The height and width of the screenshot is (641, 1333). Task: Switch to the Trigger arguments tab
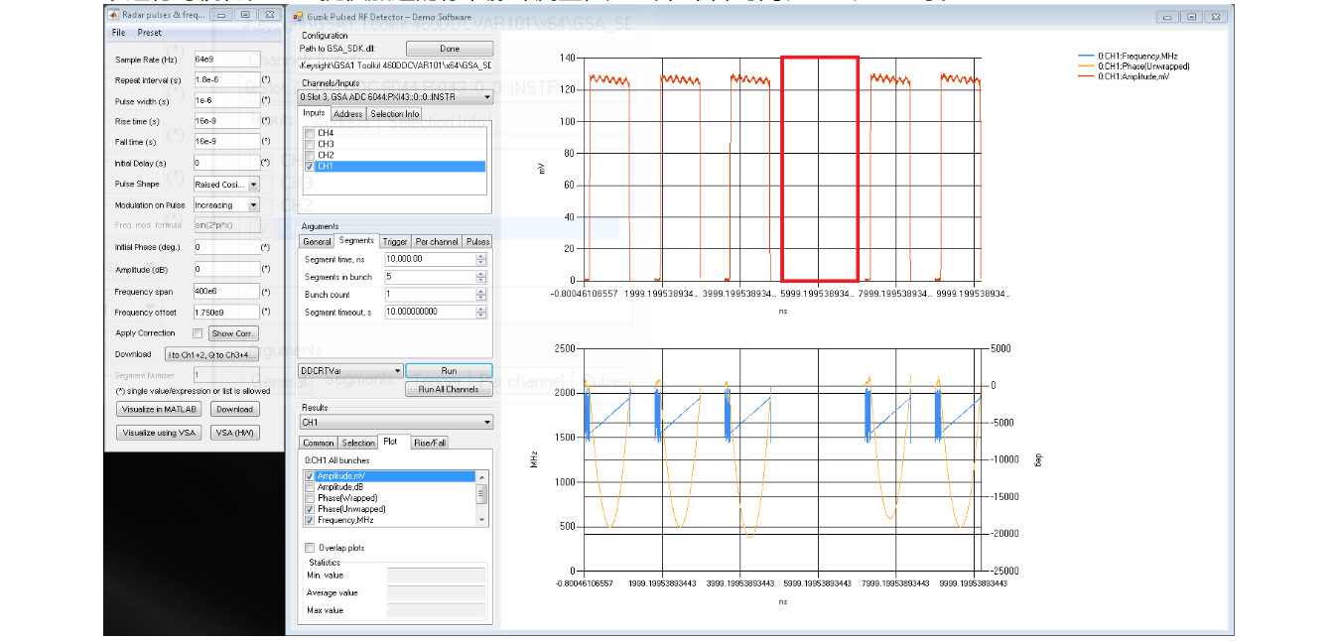coord(395,241)
